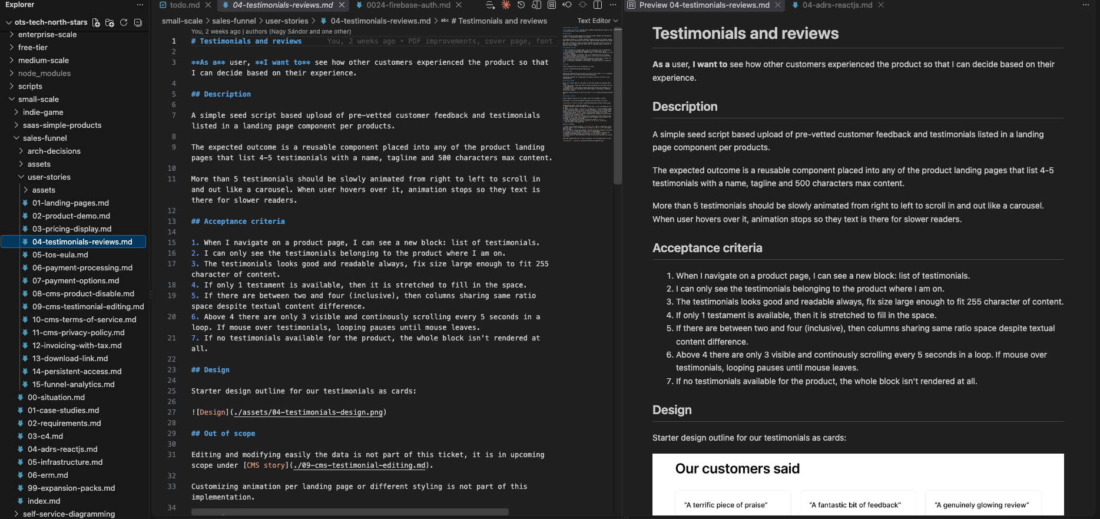Split the editor right
This screenshot has width=1100, height=519.
tap(598, 5)
